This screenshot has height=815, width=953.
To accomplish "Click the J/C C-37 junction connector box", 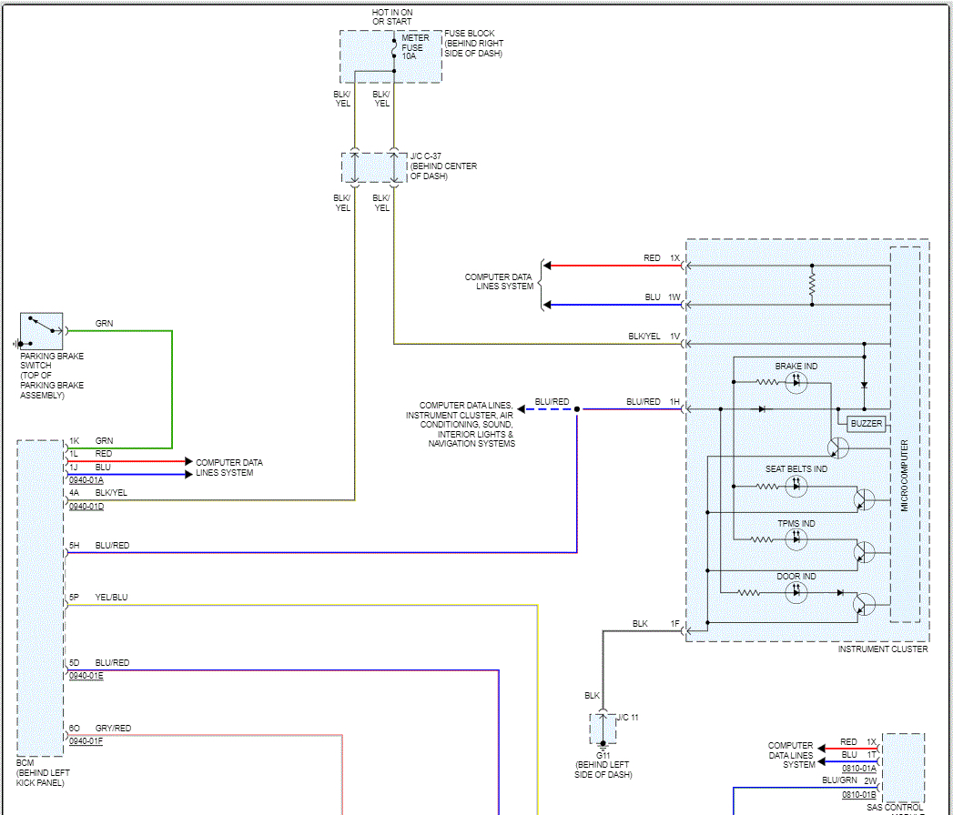I will 374,167.
